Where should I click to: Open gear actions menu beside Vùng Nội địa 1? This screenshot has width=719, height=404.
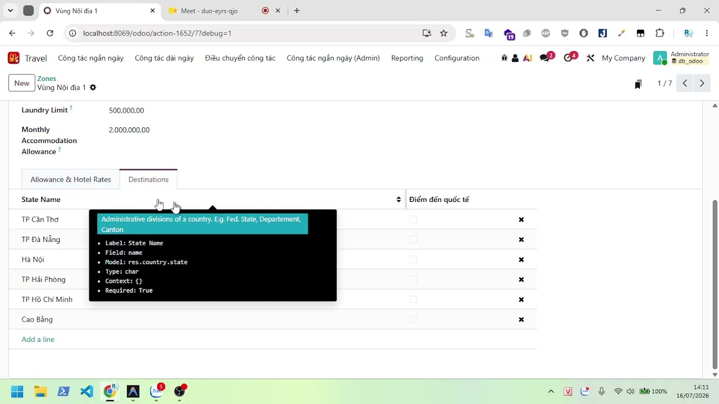pyautogui.click(x=93, y=88)
